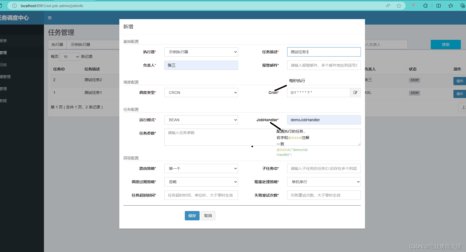Click the read aloud icon in address bar
Screen dimensions: 466x252
(388, 6)
